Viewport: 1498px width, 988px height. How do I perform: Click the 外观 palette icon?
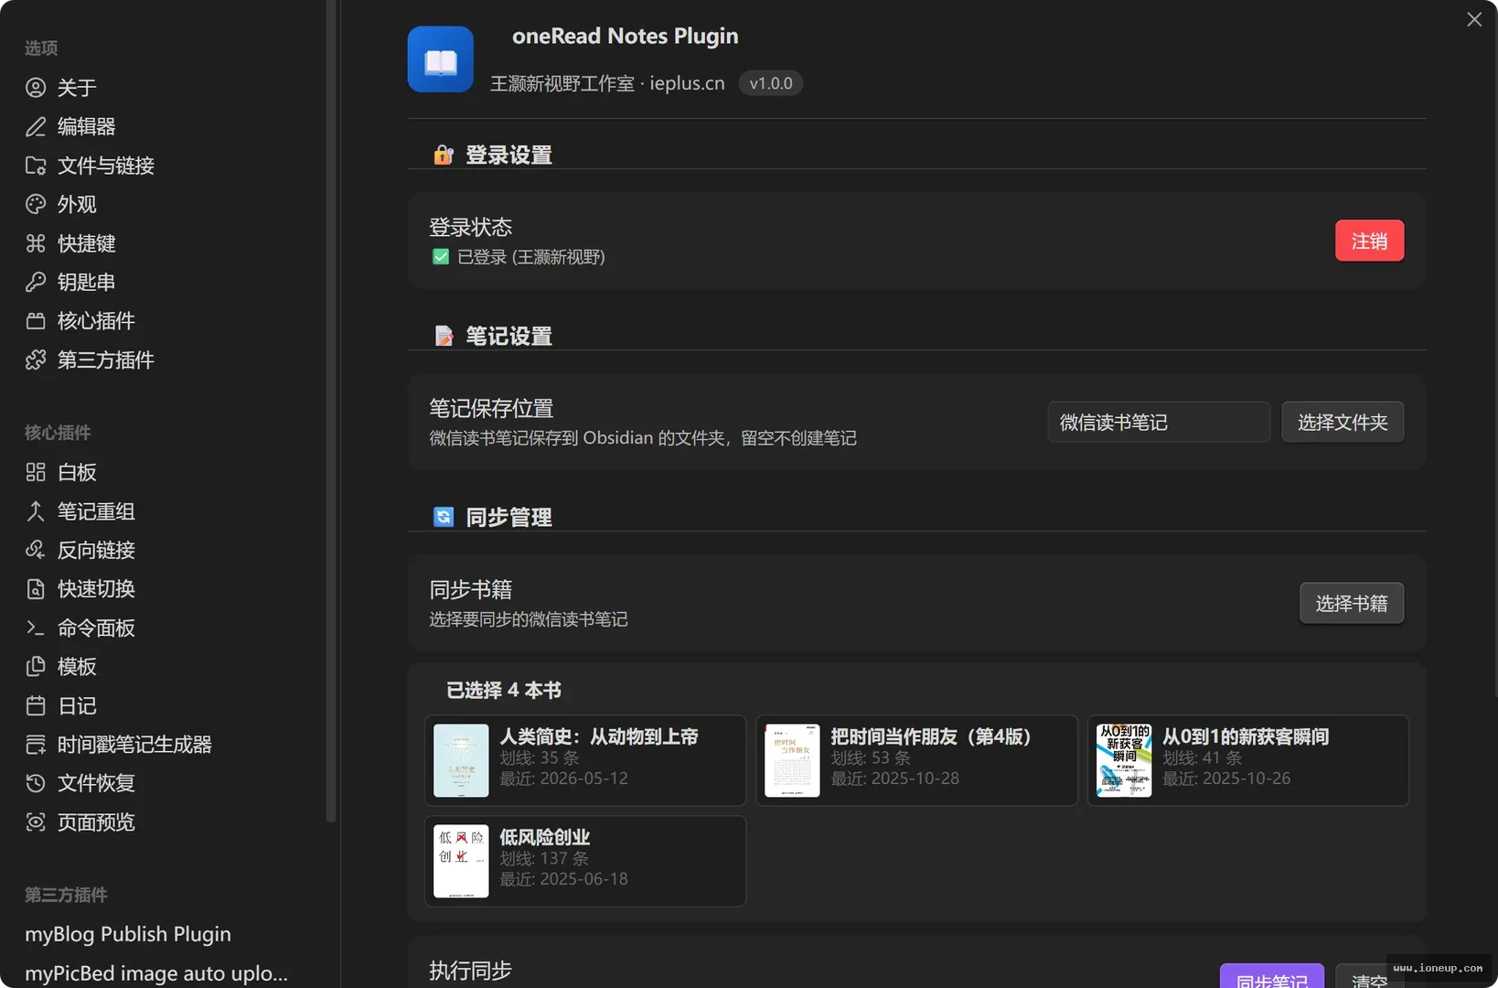(36, 204)
